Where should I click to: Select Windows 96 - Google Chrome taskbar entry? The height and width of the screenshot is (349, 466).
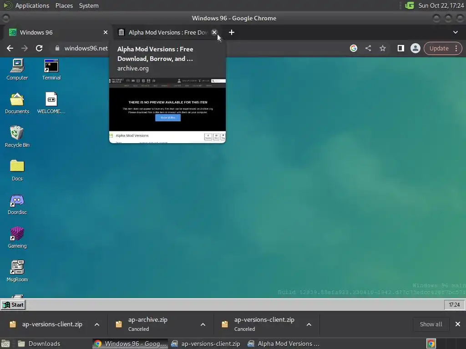[x=130, y=344]
